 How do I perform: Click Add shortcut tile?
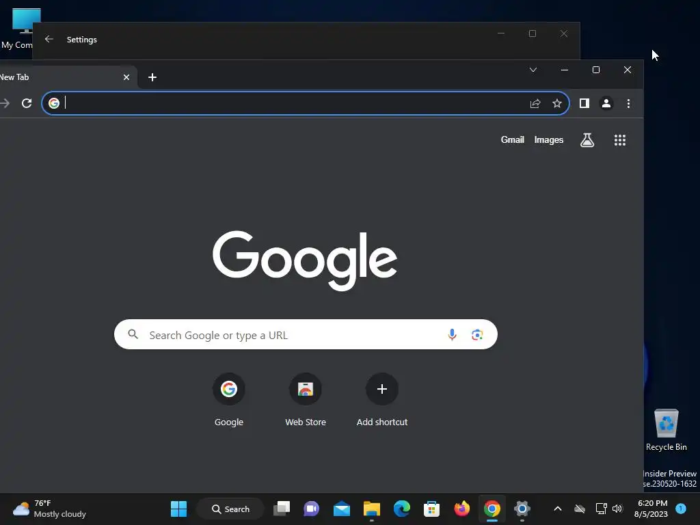coord(381,399)
